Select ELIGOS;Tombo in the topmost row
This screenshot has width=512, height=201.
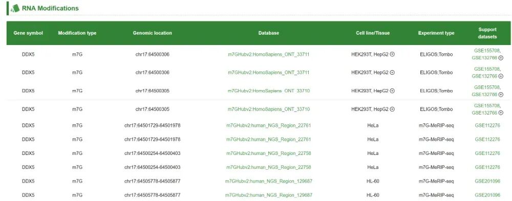[x=436, y=55]
